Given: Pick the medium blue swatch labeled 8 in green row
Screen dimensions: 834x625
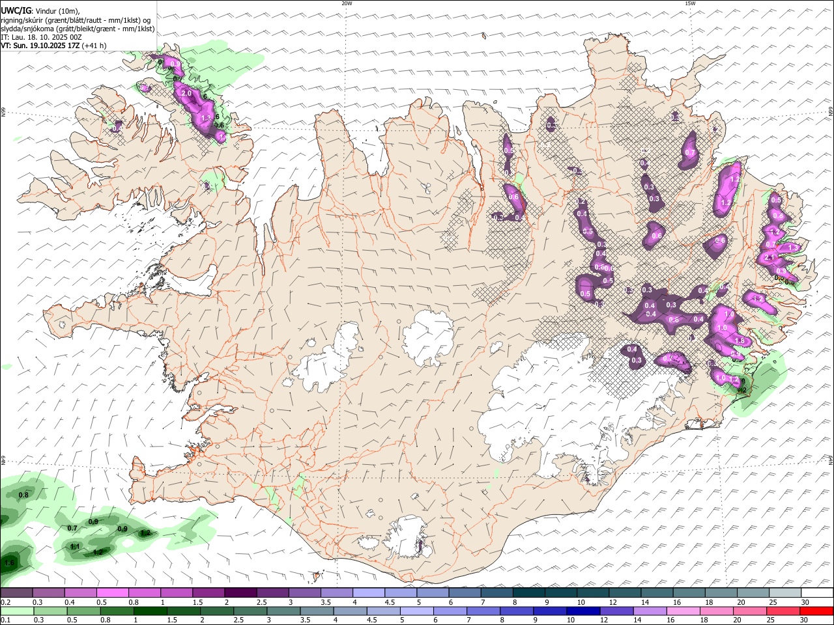Looking at the screenshot, I should 517,611.
